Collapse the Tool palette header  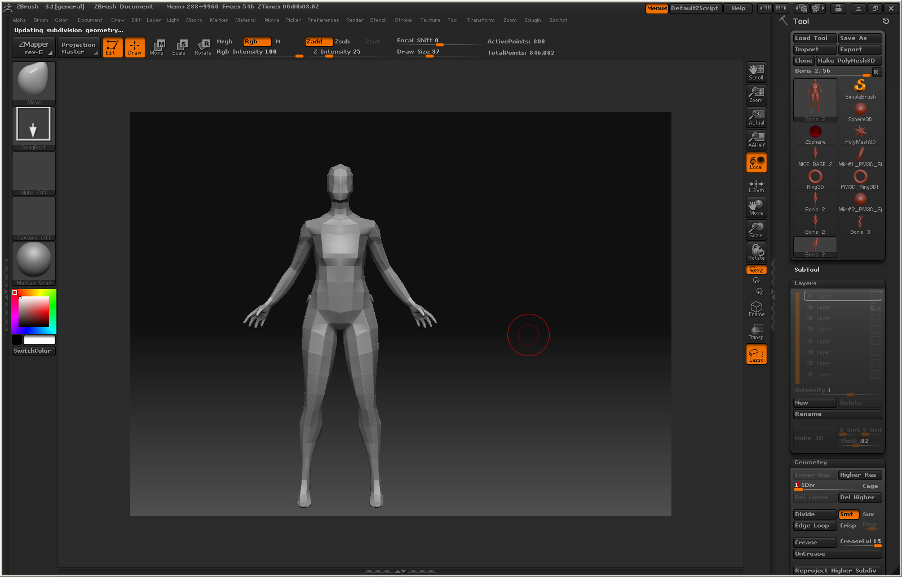point(801,21)
